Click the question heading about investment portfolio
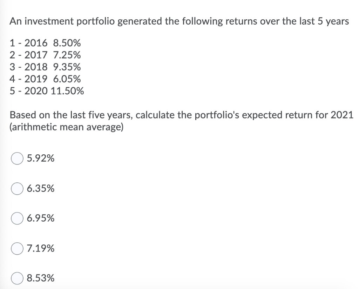This screenshot has width=359, height=289. tap(179, 21)
